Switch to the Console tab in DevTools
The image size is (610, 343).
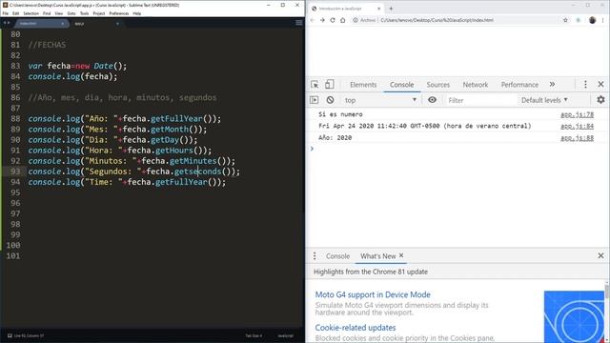[401, 85]
